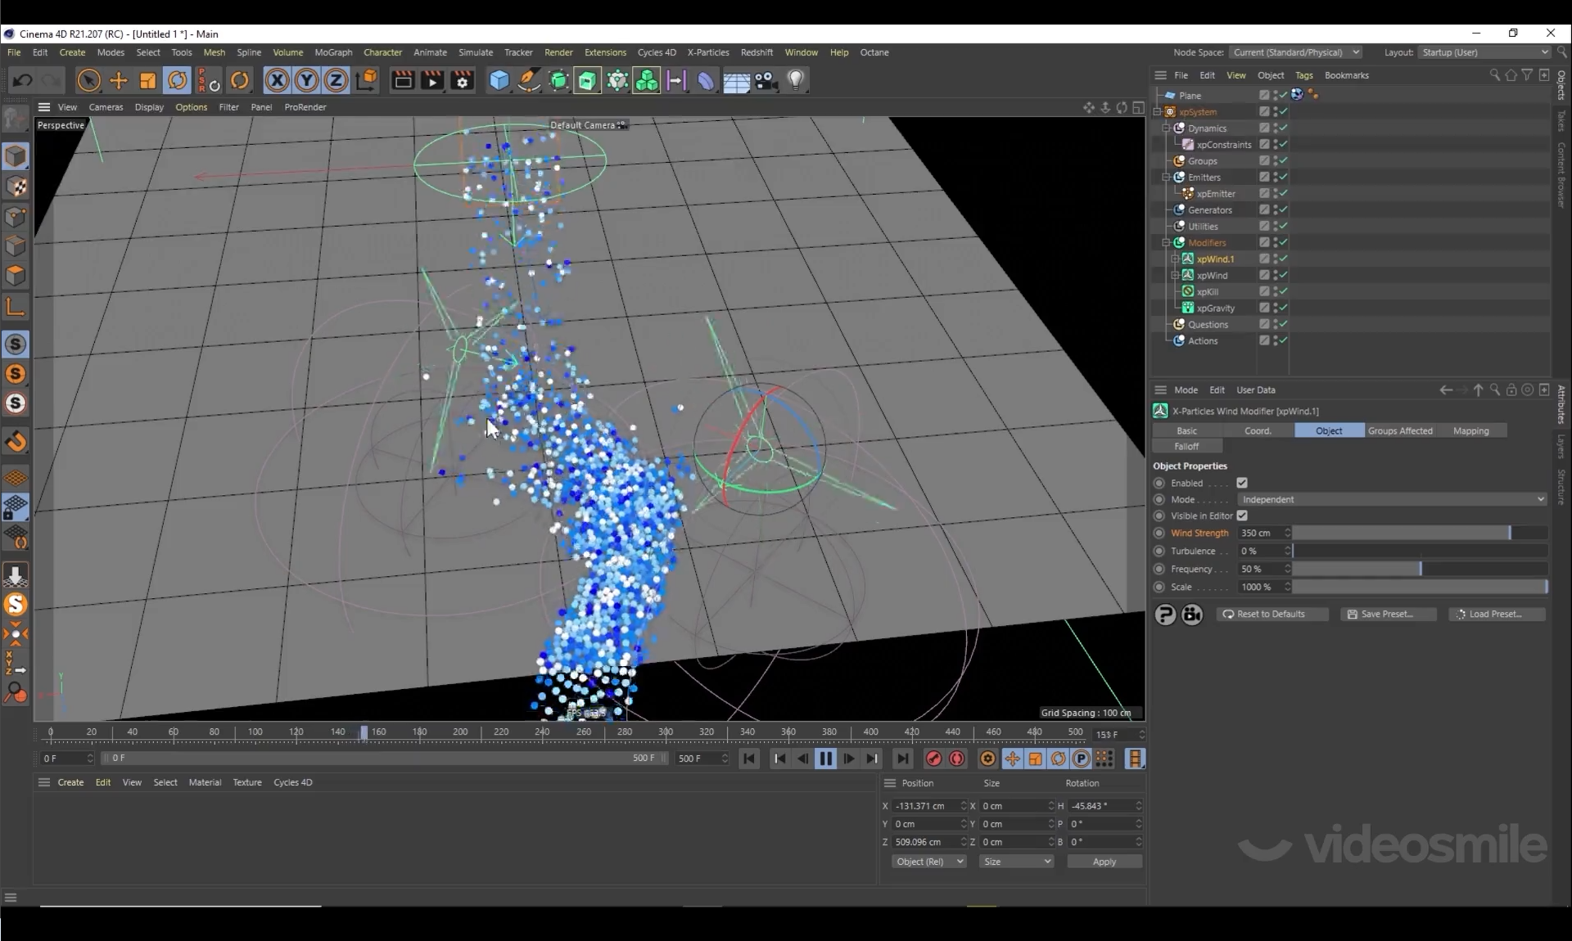Select the Move tool in the toolbar
The height and width of the screenshot is (941, 1572).
[x=119, y=80]
